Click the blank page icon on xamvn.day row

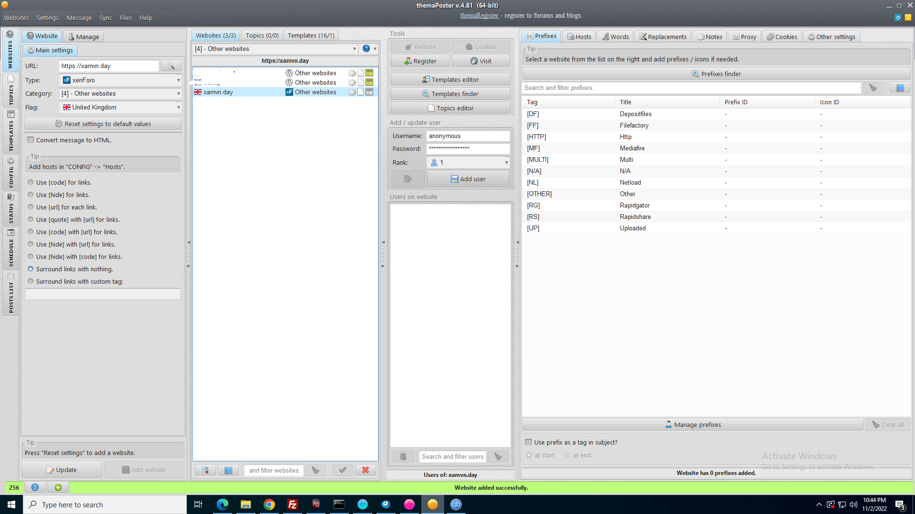[x=361, y=92]
